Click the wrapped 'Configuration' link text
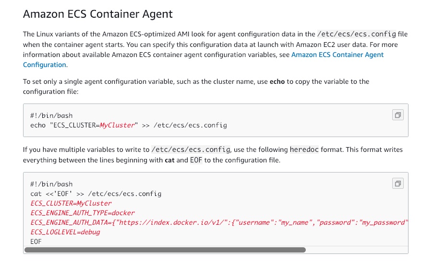This screenshot has width=421, height=265. [45, 65]
